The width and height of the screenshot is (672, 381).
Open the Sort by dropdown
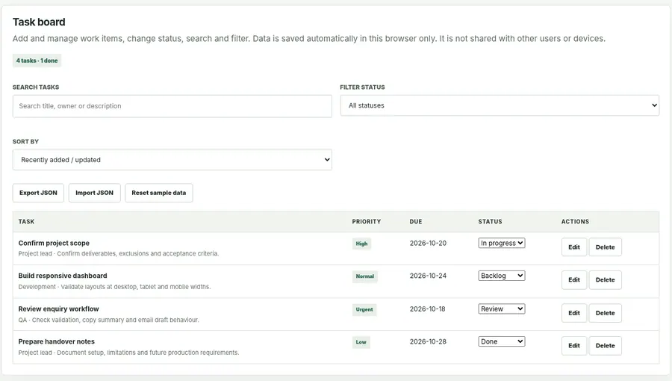pyautogui.click(x=172, y=160)
